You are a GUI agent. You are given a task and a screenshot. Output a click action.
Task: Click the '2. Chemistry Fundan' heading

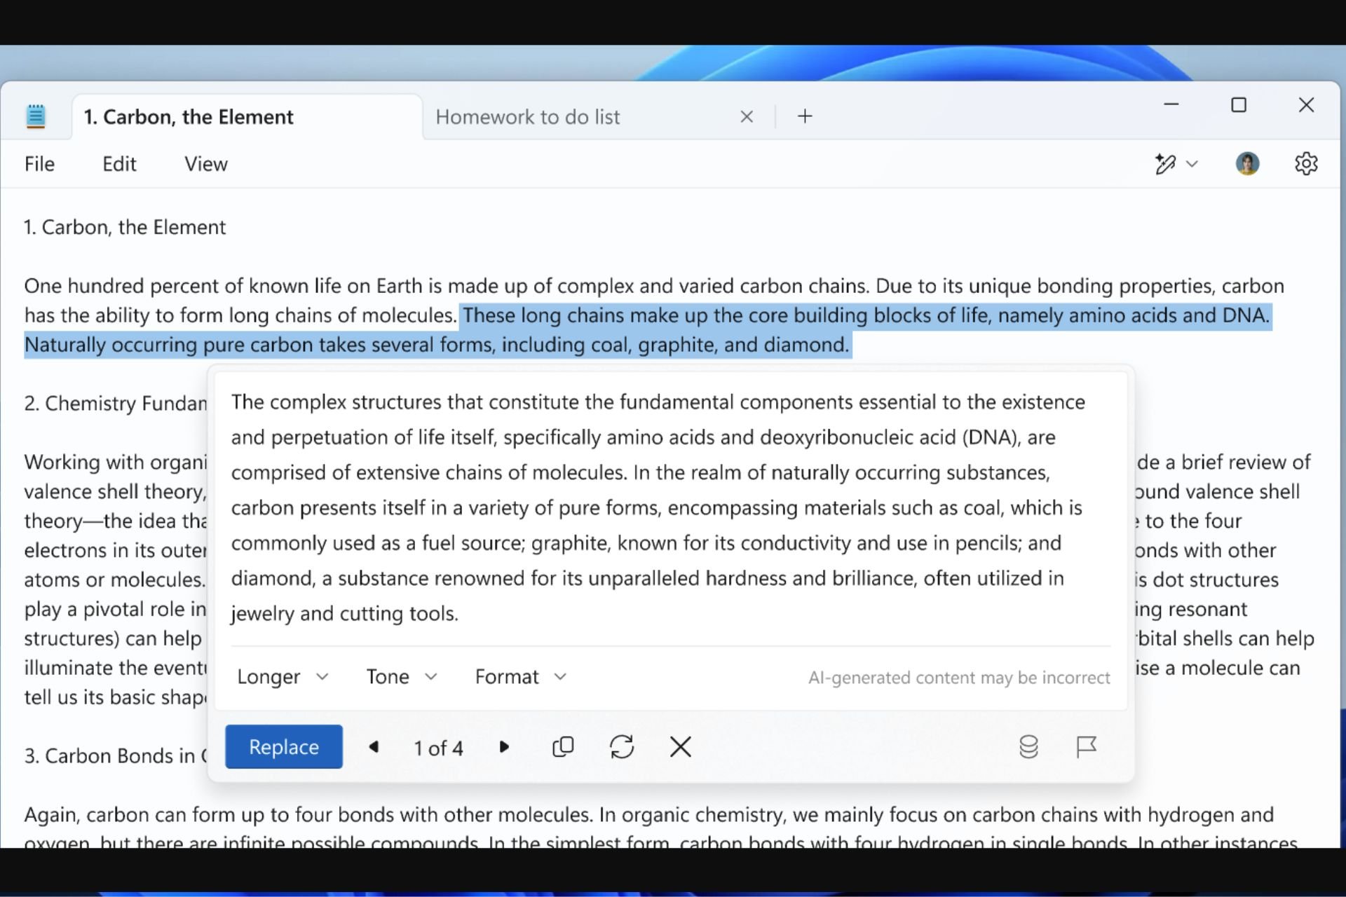(x=116, y=404)
